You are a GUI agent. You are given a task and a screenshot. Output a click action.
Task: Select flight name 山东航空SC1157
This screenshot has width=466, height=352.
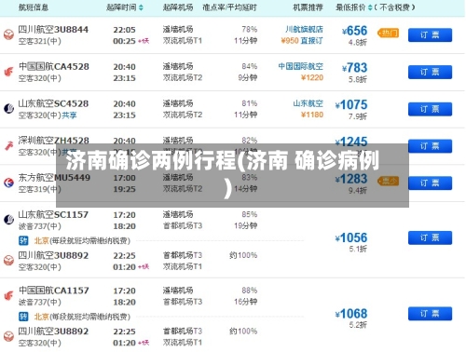53,214
